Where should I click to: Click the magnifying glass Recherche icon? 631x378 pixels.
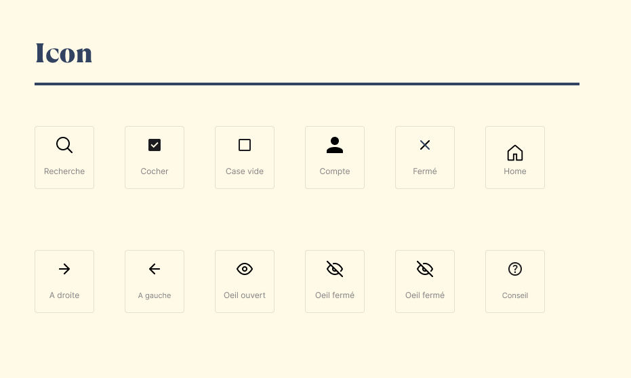click(x=64, y=145)
